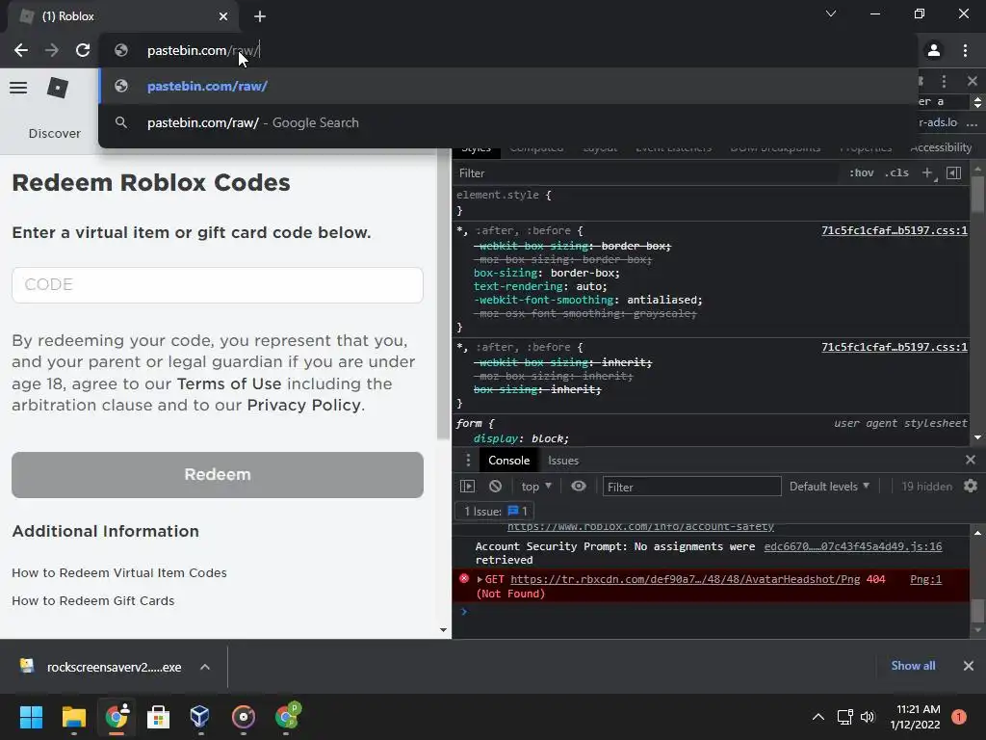Click Discover in Roblox navigation
The width and height of the screenshot is (986, 740).
pyautogui.click(x=55, y=133)
